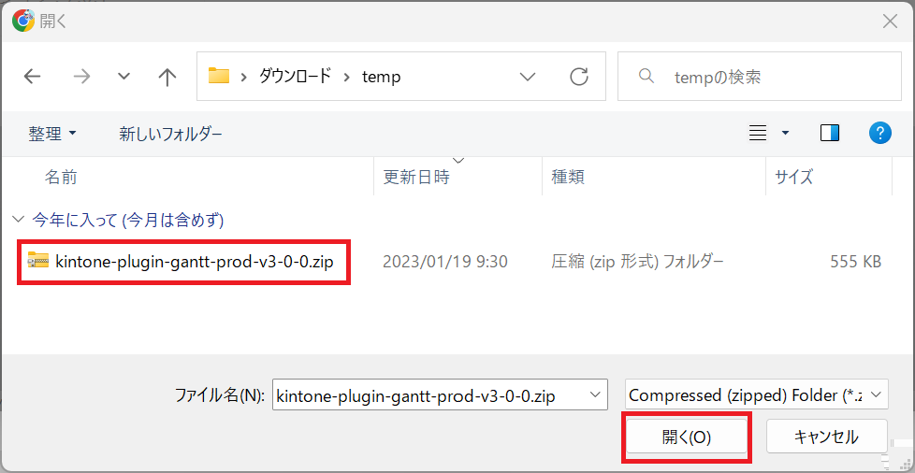The image size is (915, 473).
Task: Select ダウンロード in the address path
Action: pos(296,77)
